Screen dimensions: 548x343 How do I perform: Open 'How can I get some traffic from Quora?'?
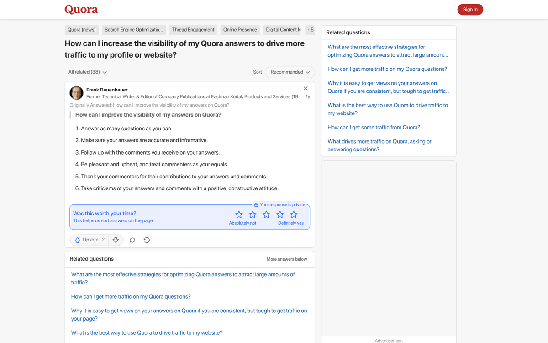tap(374, 127)
